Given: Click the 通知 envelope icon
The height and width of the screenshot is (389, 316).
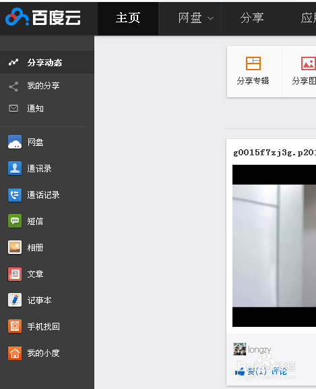Looking at the screenshot, I should 13,109.
